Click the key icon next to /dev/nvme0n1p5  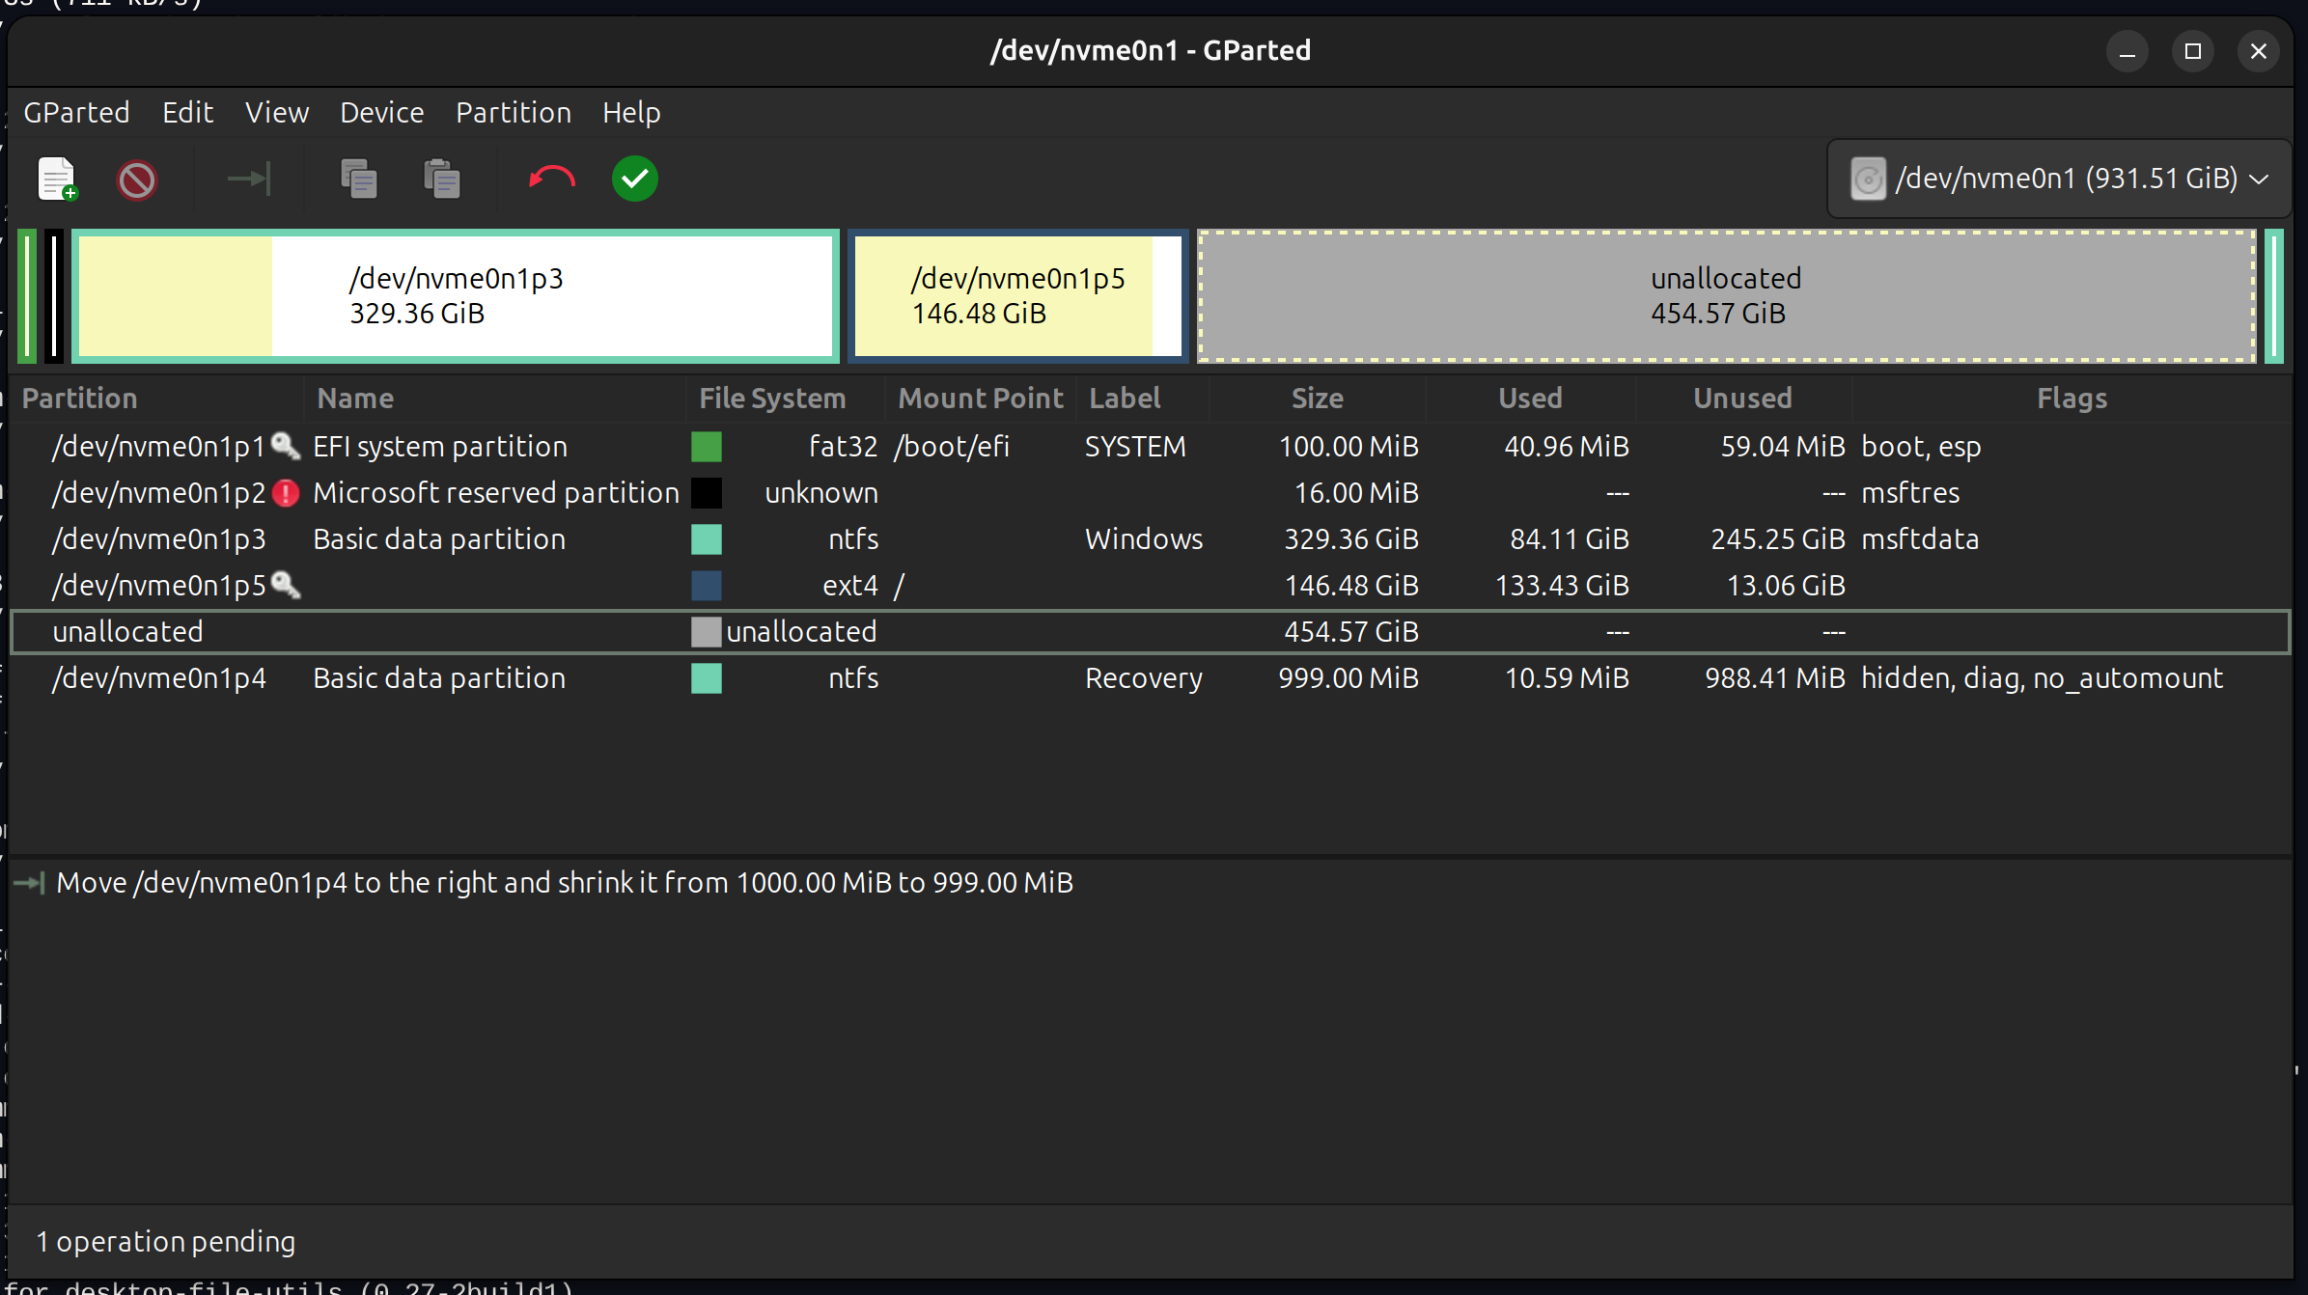[x=286, y=585]
